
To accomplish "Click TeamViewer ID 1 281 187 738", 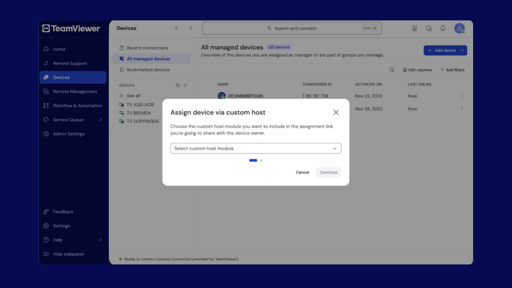I will (x=315, y=96).
